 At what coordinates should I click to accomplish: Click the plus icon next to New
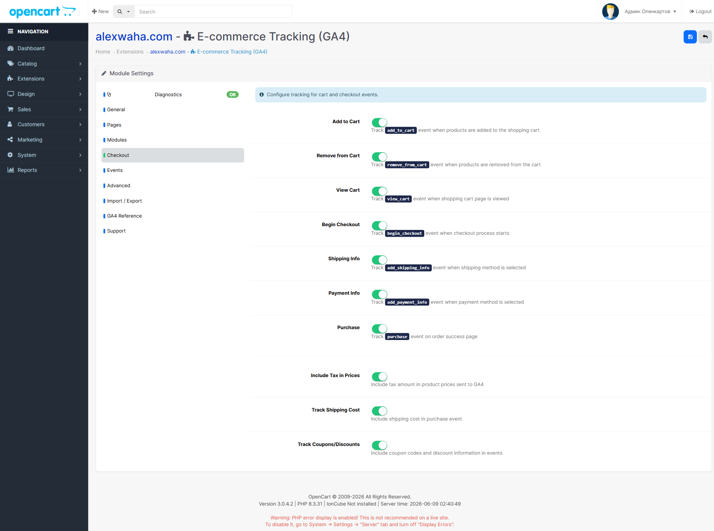point(94,12)
